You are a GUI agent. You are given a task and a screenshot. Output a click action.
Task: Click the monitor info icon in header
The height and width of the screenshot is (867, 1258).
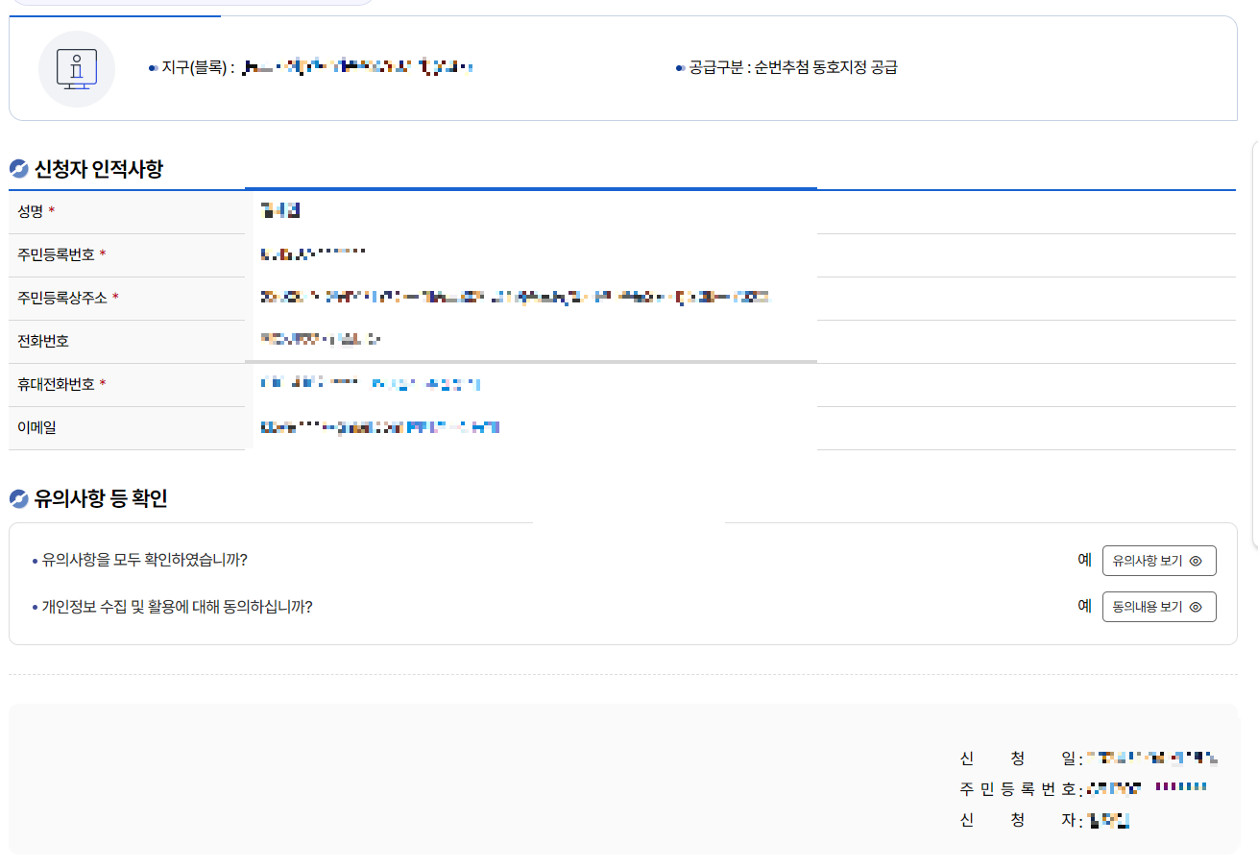(77, 68)
